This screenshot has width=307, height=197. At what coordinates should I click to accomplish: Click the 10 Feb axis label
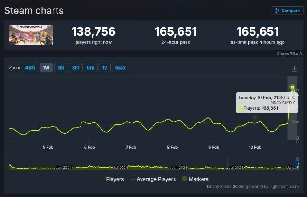pos(255,148)
